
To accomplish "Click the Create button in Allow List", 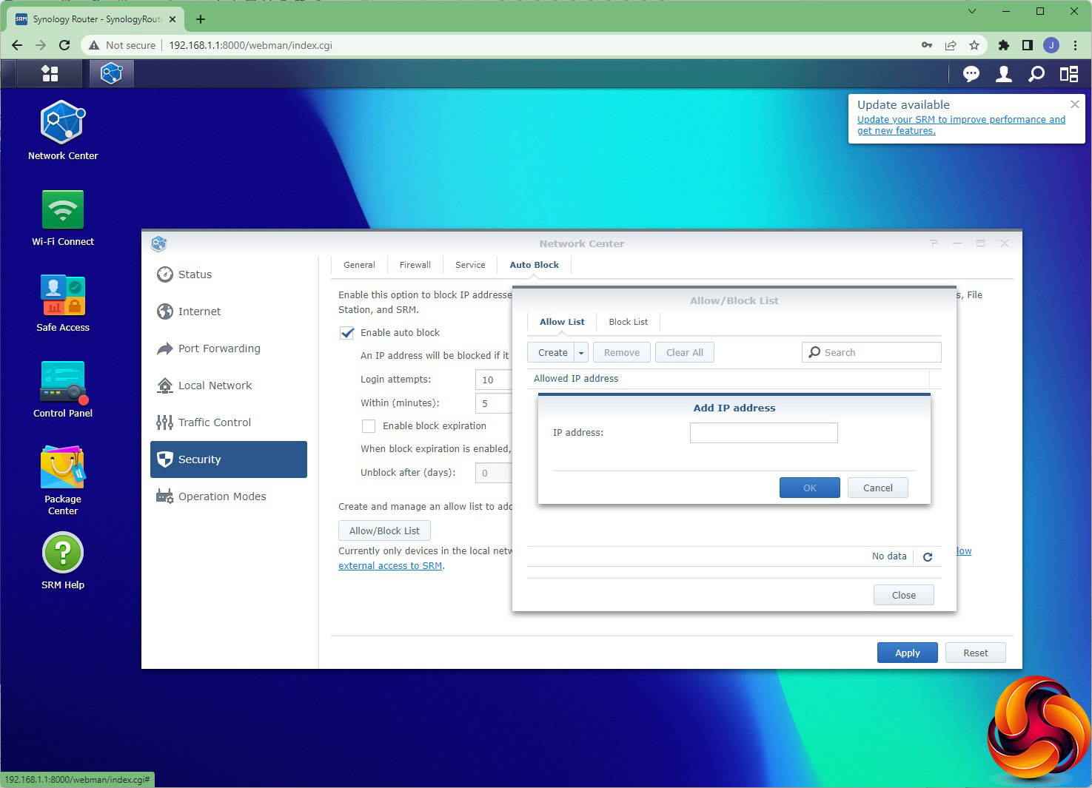I will click(552, 353).
